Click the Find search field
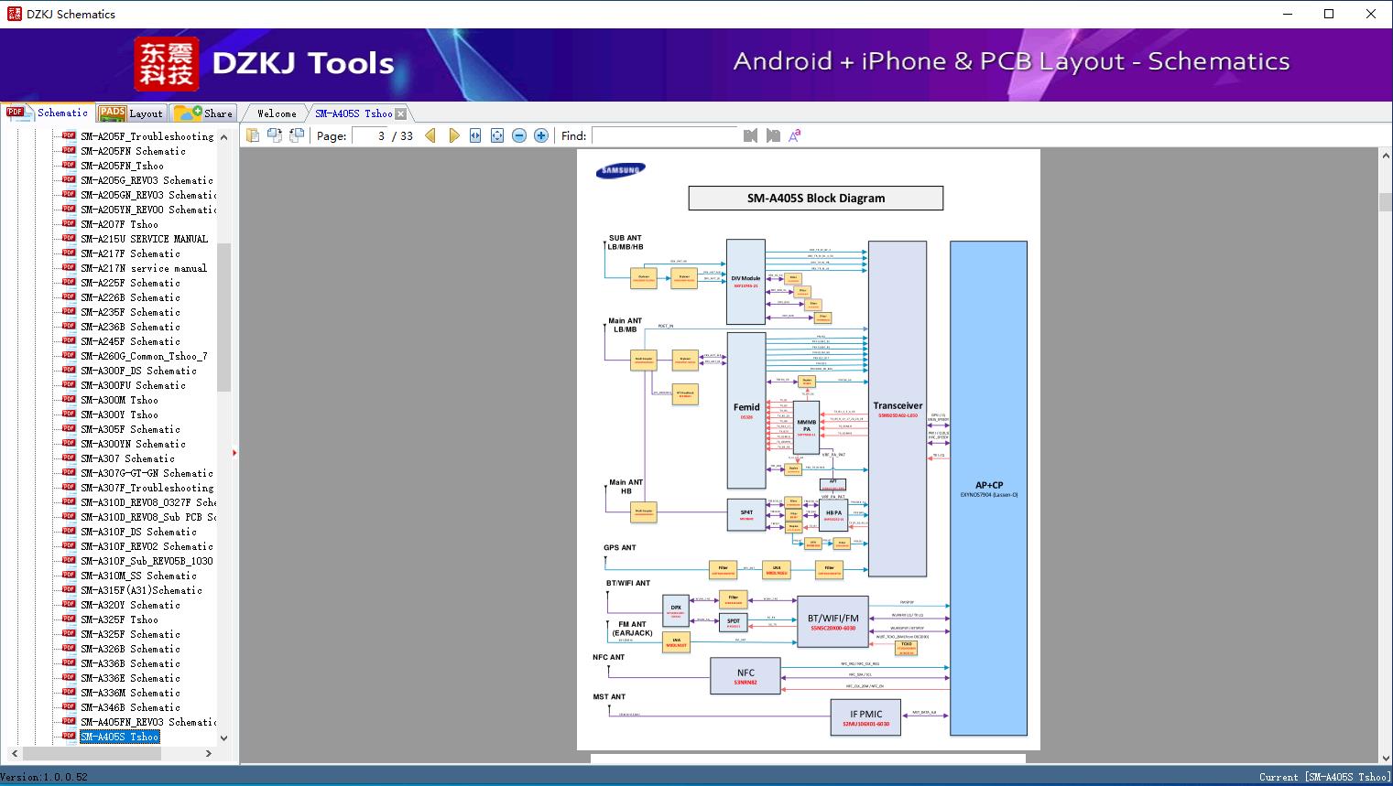Image resolution: width=1393 pixels, height=786 pixels. point(665,135)
